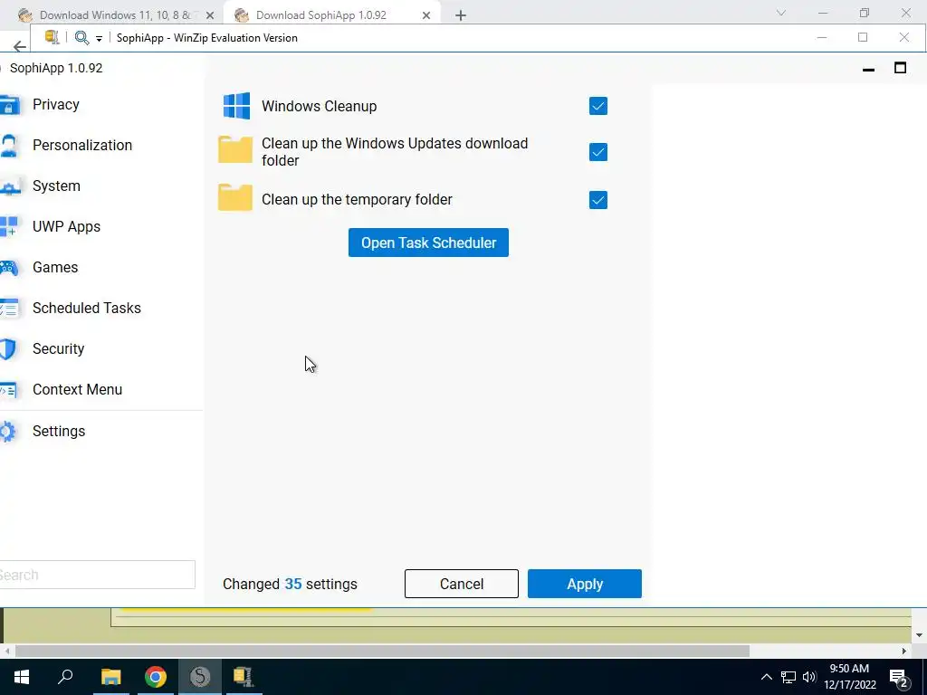Close the Download Windows 11 tab
927x695 pixels.
(210, 15)
